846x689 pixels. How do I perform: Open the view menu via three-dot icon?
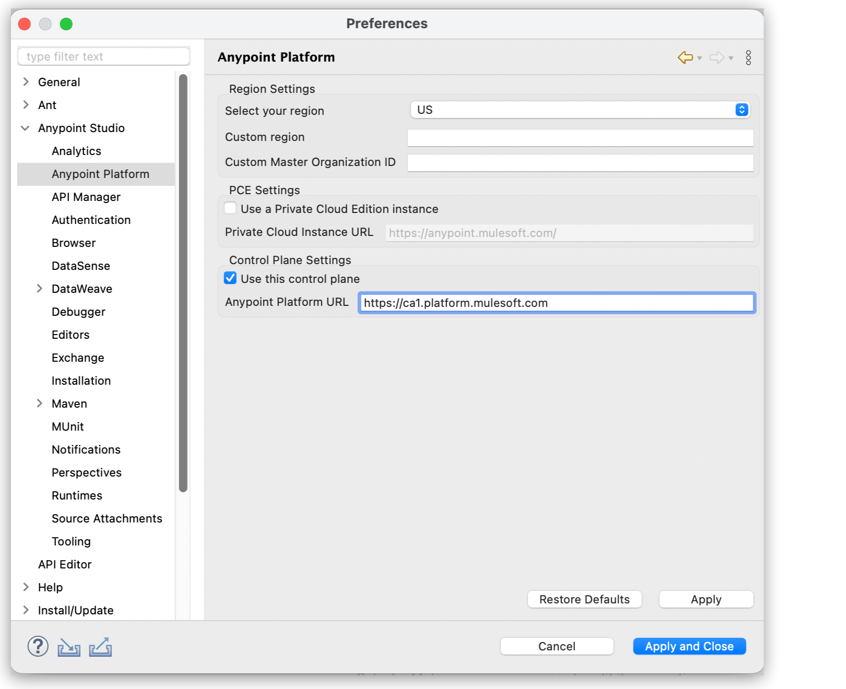tap(748, 57)
